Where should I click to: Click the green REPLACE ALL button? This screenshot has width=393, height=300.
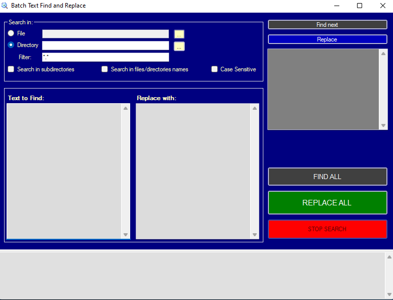pos(328,202)
